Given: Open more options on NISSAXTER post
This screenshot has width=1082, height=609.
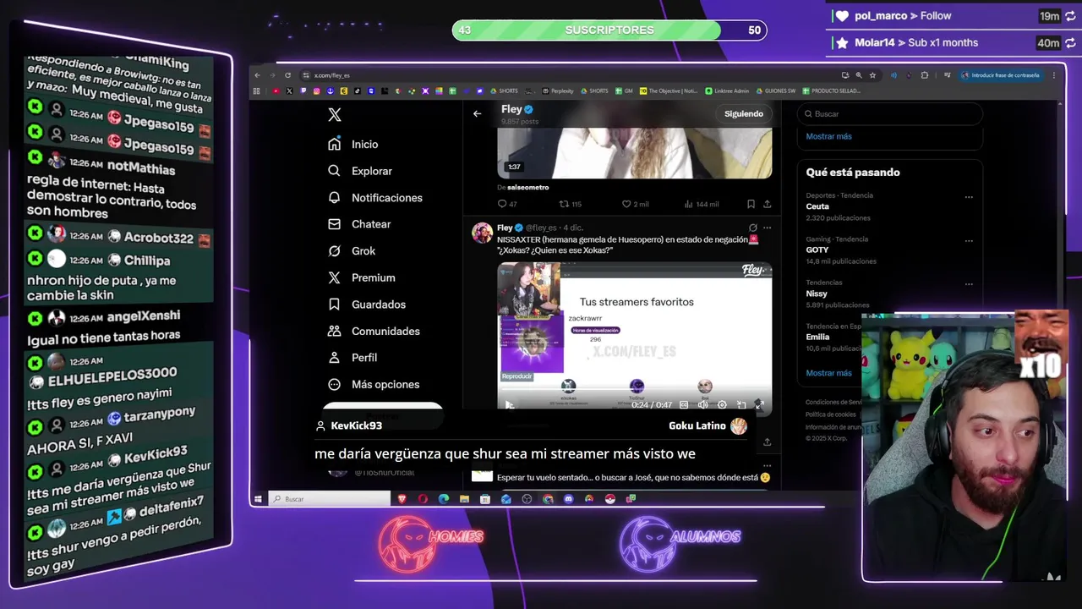Looking at the screenshot, I should coord(768,228).
